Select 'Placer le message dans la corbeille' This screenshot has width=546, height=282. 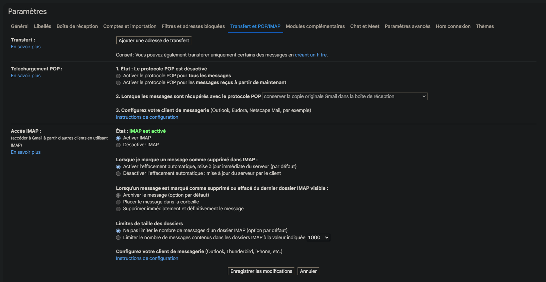[x=118, y=202]
